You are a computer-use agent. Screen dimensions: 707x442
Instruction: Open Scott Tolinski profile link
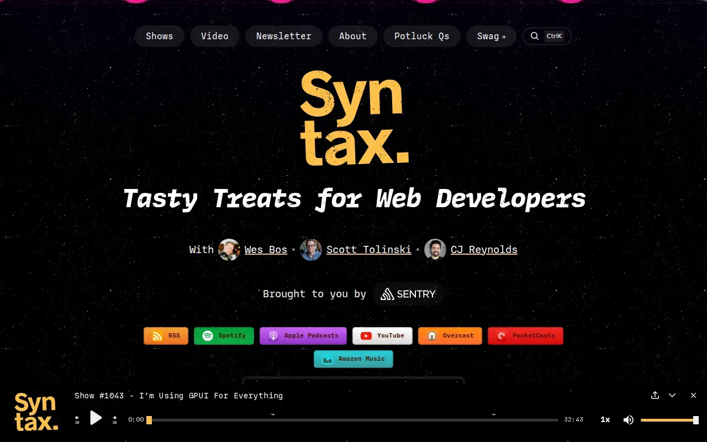coord(368,250)
